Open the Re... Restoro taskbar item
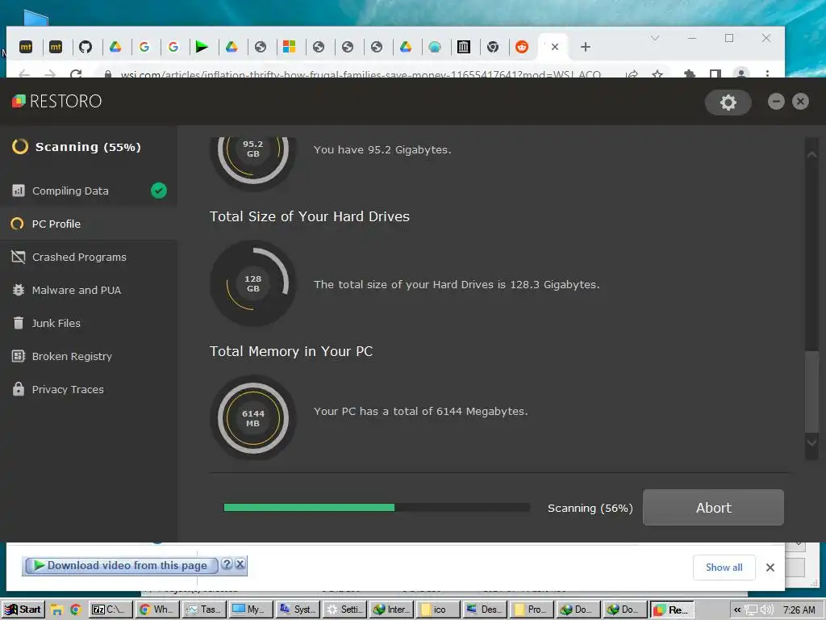826x620 pixels. click(x=672, y=610)
